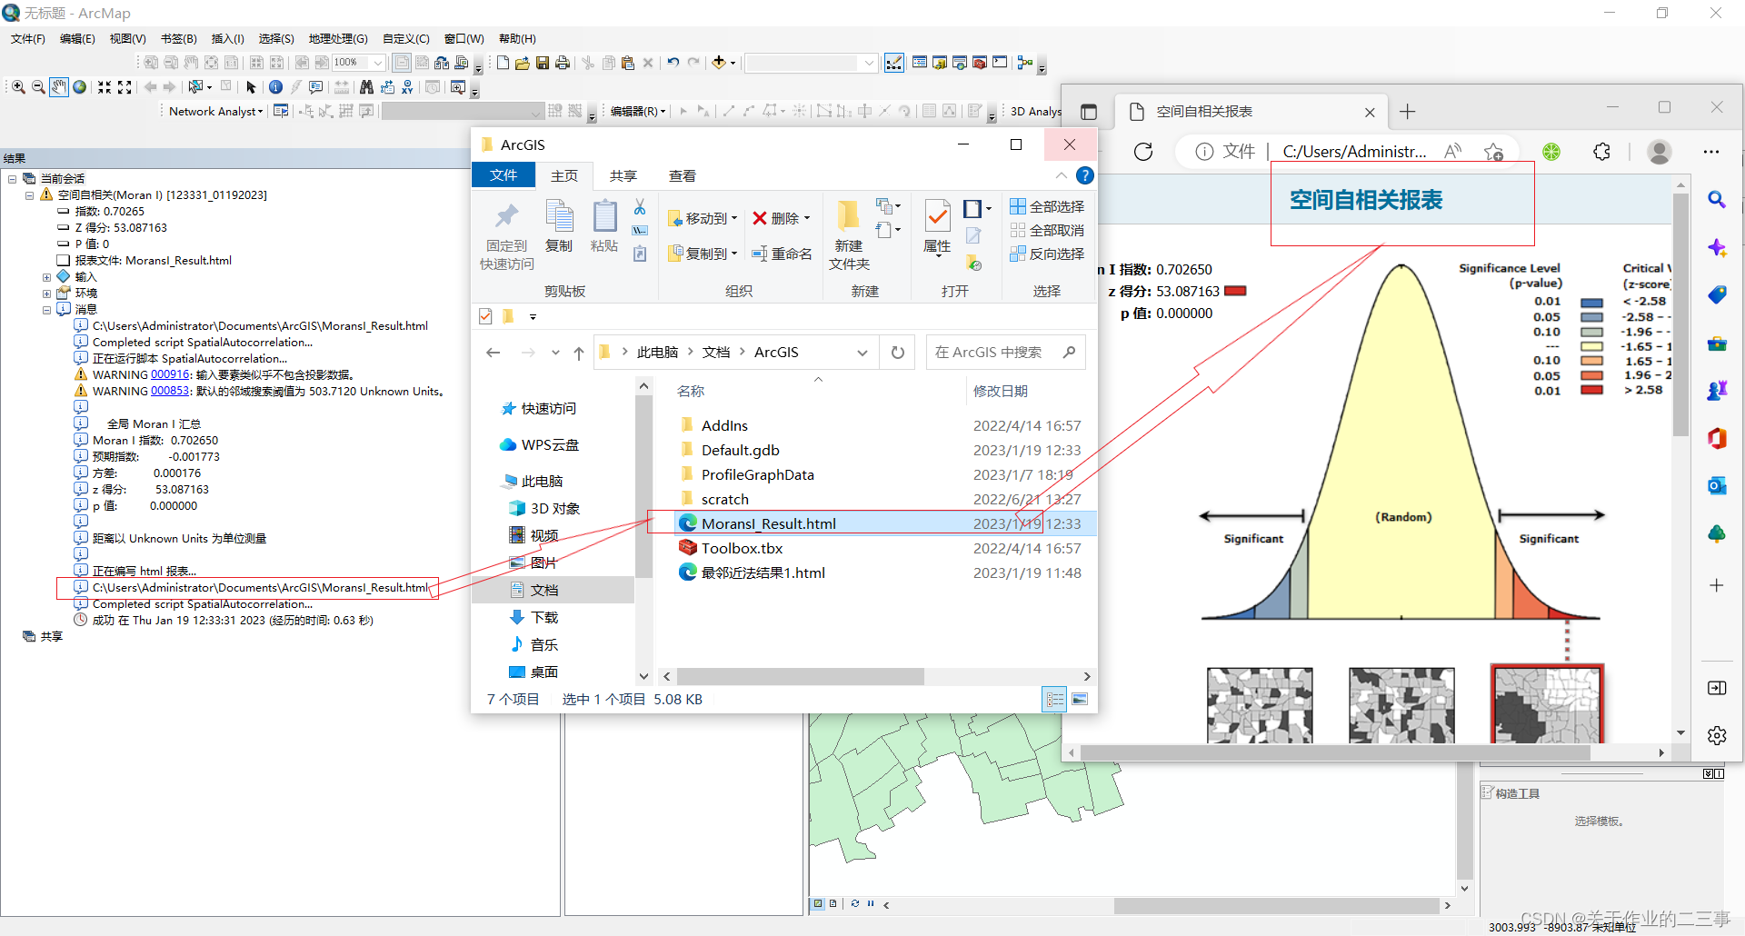Click the yellow random significance legend swatch
Viewport: 1745px width, 936px height.
point(1591,346)
